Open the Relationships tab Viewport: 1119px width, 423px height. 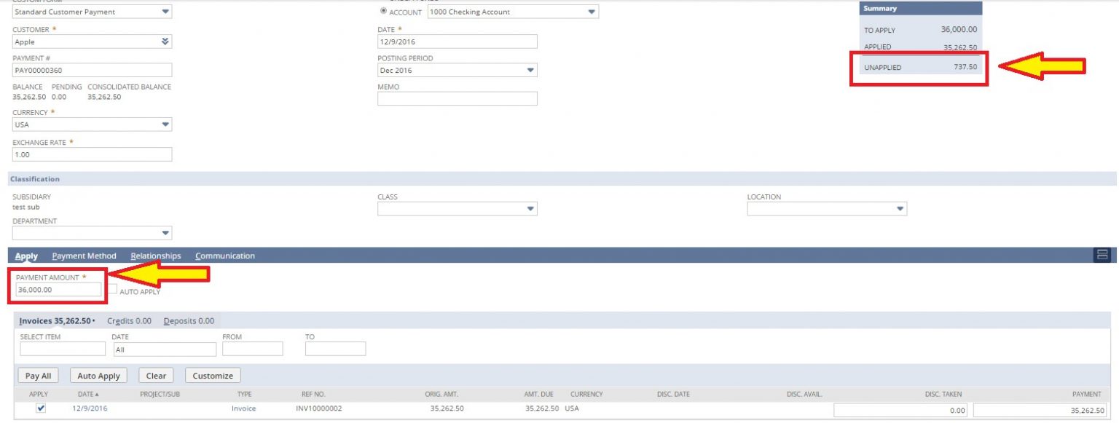point(156,256)
